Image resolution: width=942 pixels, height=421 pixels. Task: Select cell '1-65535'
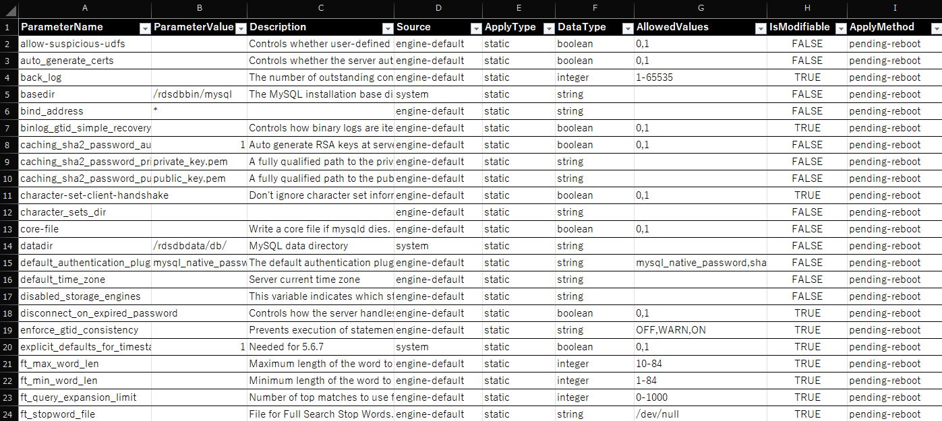[x=701, y=77]
